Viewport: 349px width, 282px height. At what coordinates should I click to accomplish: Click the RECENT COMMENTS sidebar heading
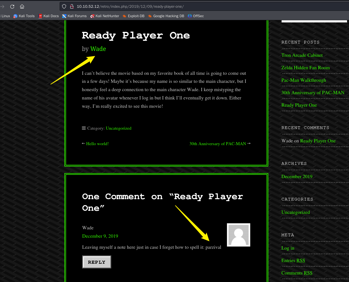tap(305, 128)
